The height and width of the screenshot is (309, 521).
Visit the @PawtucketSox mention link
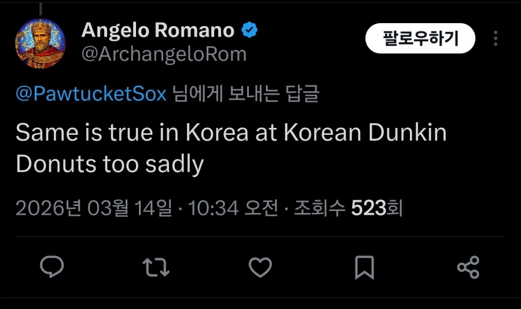[x=91, y=94]
